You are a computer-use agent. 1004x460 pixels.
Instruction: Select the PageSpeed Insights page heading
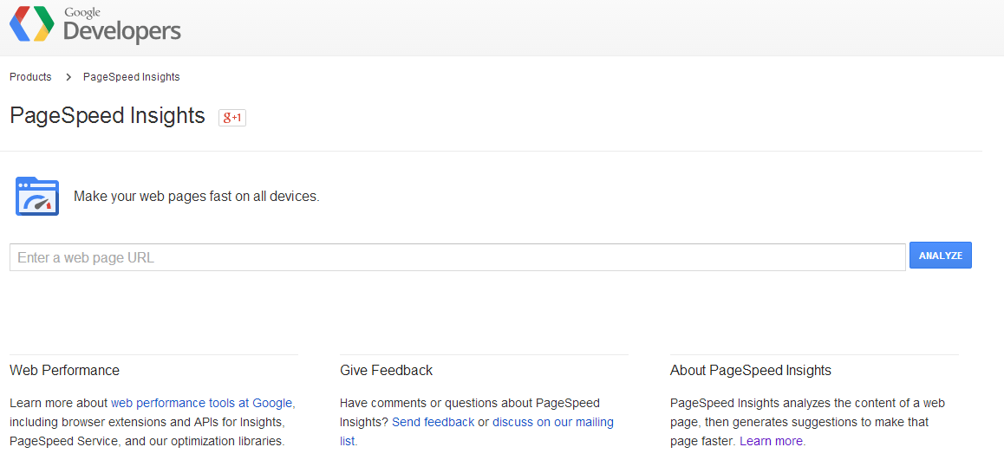coord(108,116)
